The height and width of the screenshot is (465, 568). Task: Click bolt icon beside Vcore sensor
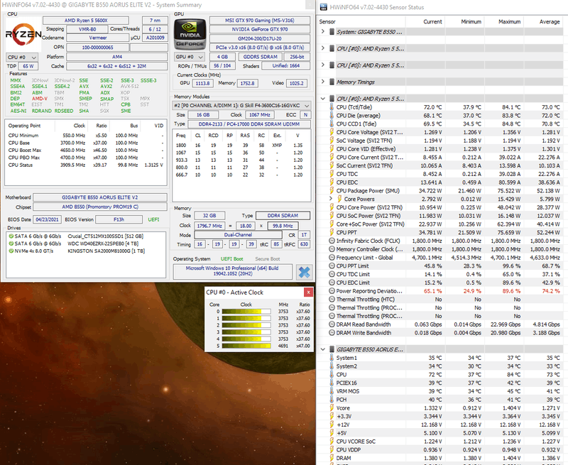[x=332, y=407]
